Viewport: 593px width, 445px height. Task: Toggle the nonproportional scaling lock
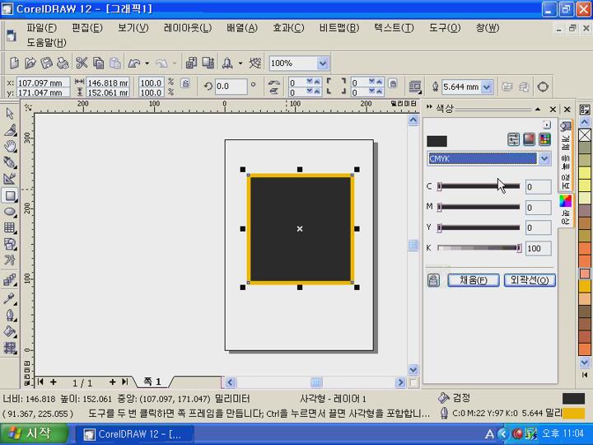point(185,83)
